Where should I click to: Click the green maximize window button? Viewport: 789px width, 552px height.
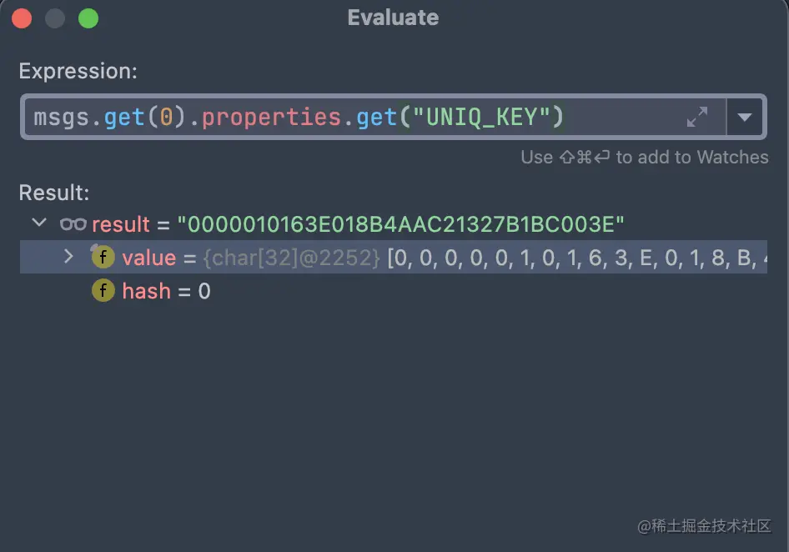click(88, 18)
